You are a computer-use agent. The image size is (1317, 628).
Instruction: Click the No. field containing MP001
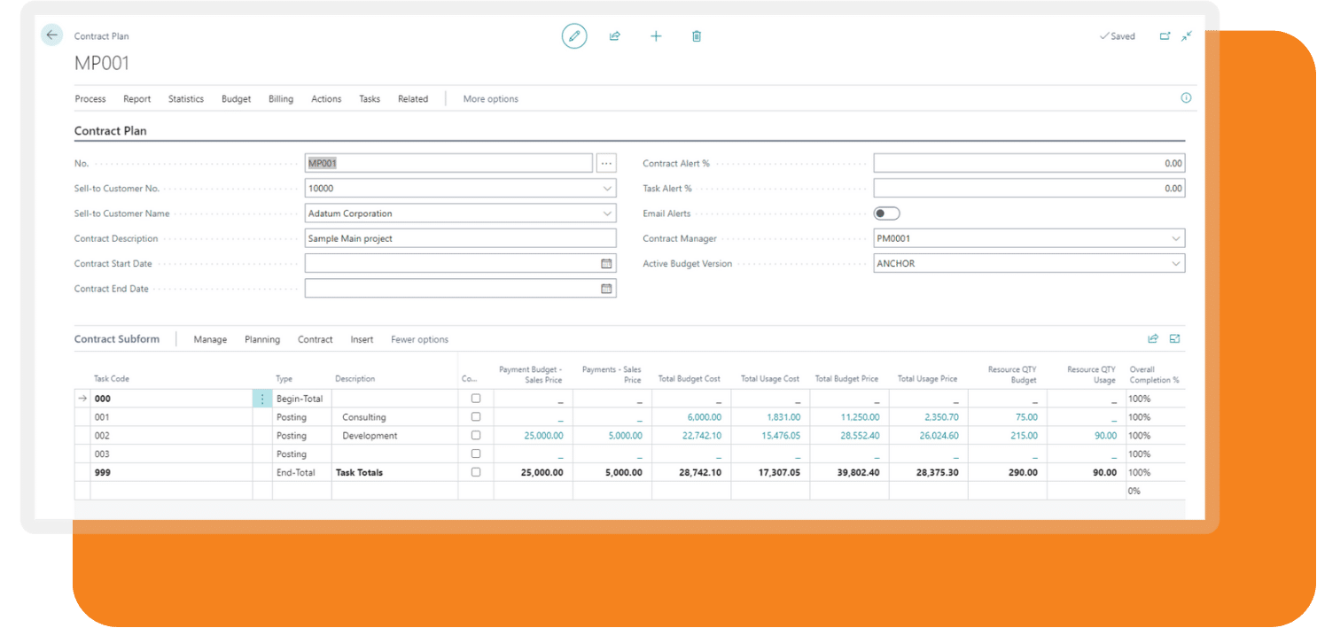tap(448, 163)
